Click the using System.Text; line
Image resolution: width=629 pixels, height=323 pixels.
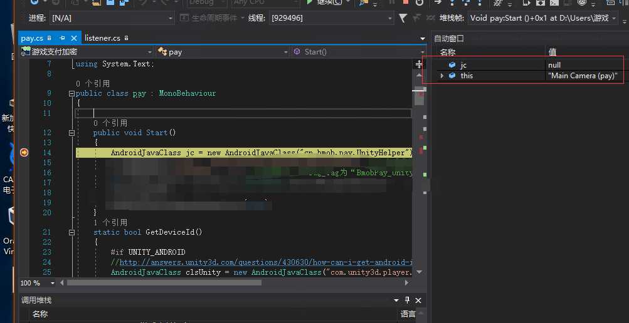tap(115, 64)
